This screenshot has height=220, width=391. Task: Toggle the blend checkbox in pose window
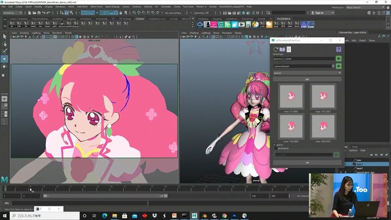pos(274,145)
